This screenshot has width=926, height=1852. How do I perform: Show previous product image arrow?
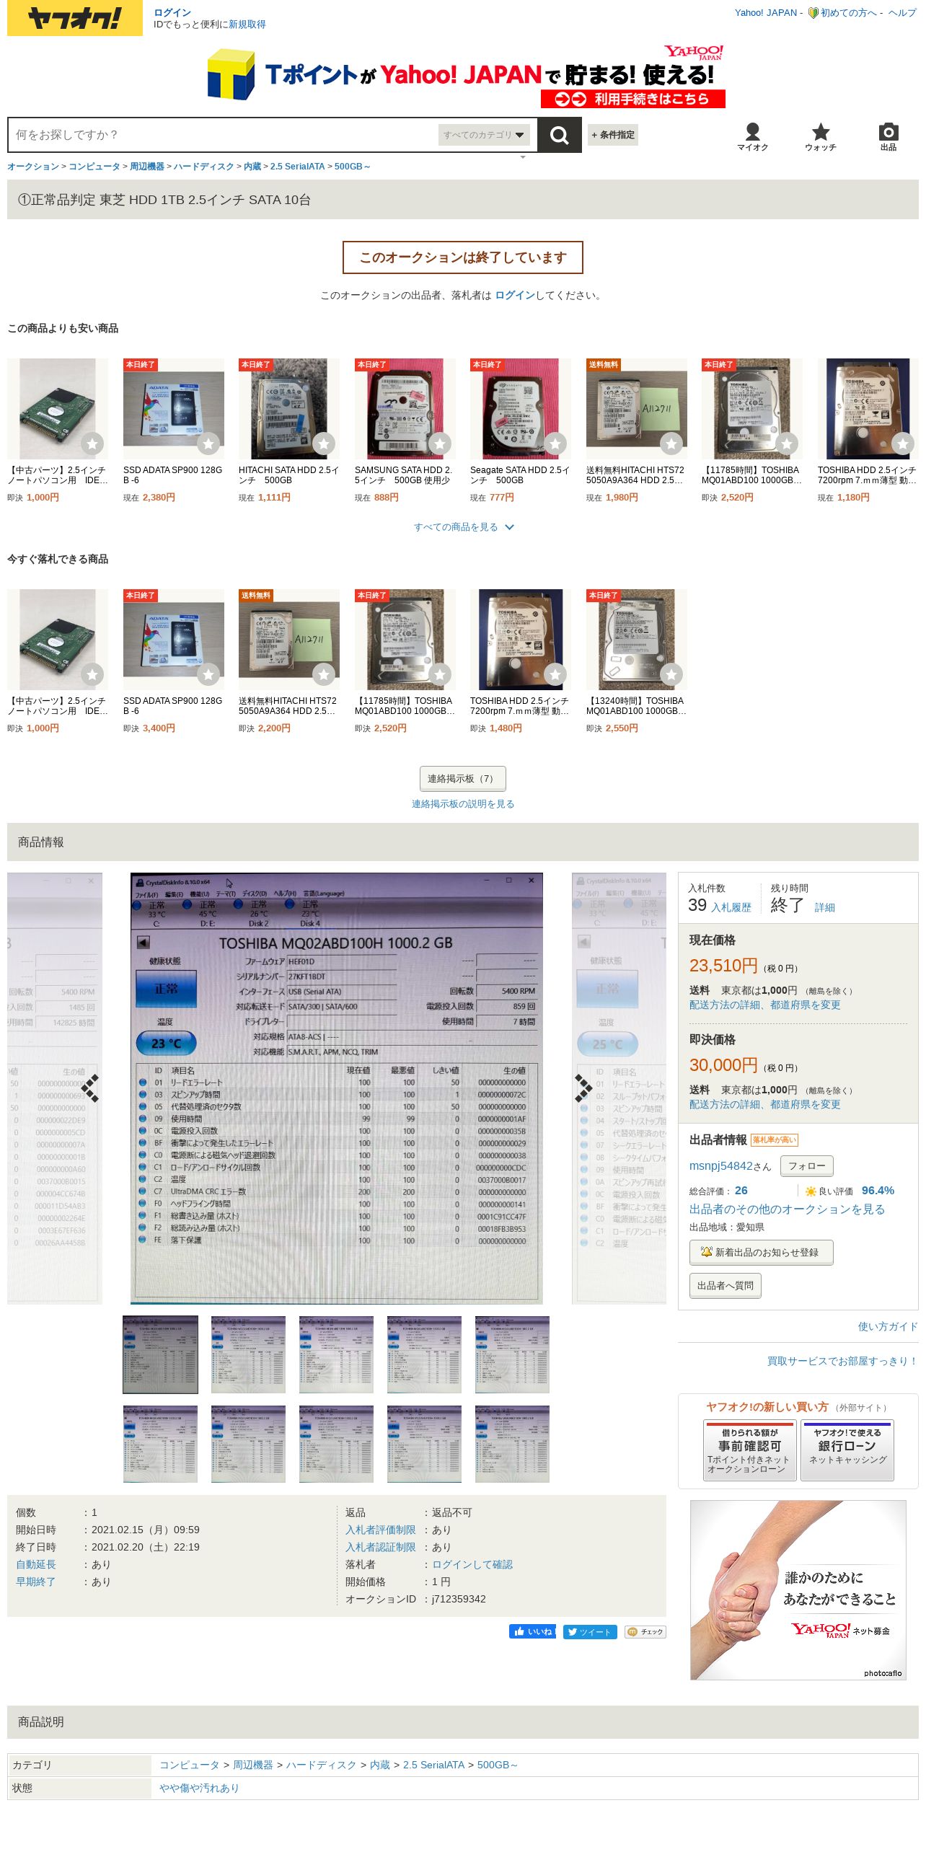tap(90, 1088)
